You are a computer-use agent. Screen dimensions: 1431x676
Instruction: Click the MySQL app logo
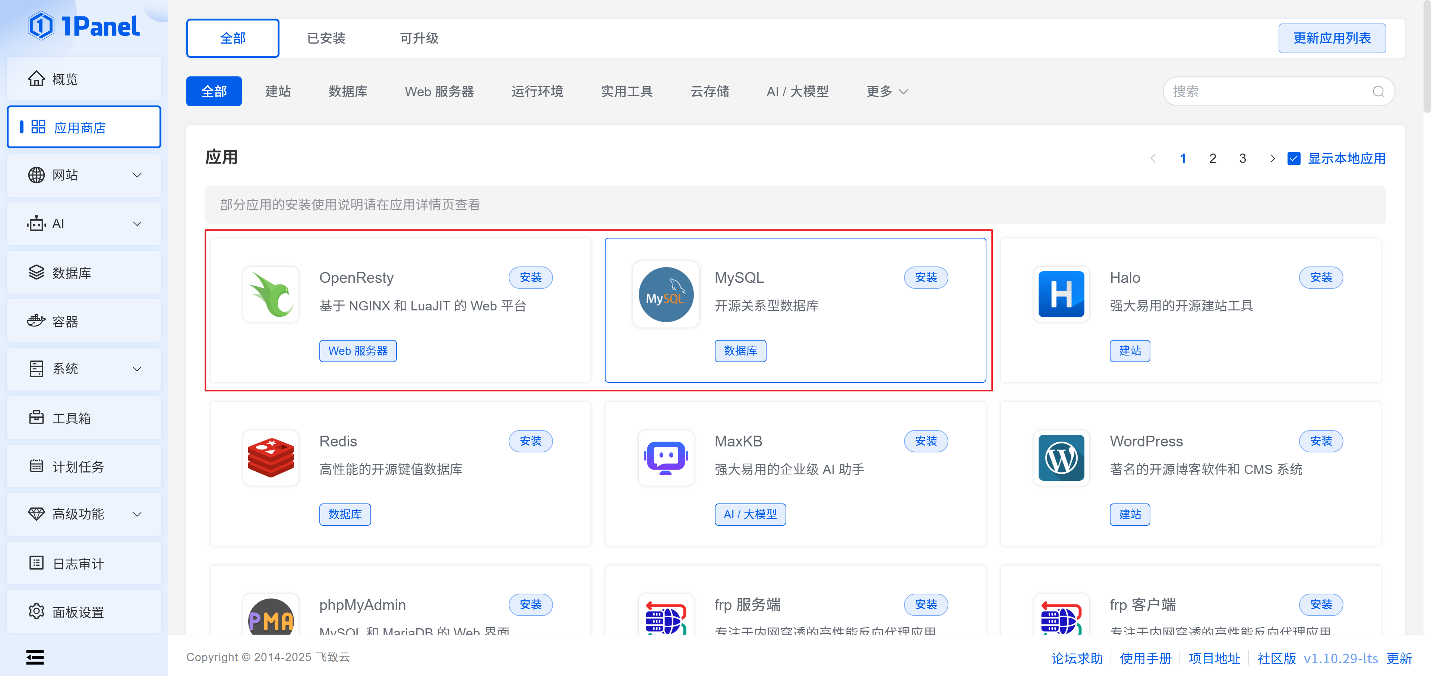[x=666, y=294]
